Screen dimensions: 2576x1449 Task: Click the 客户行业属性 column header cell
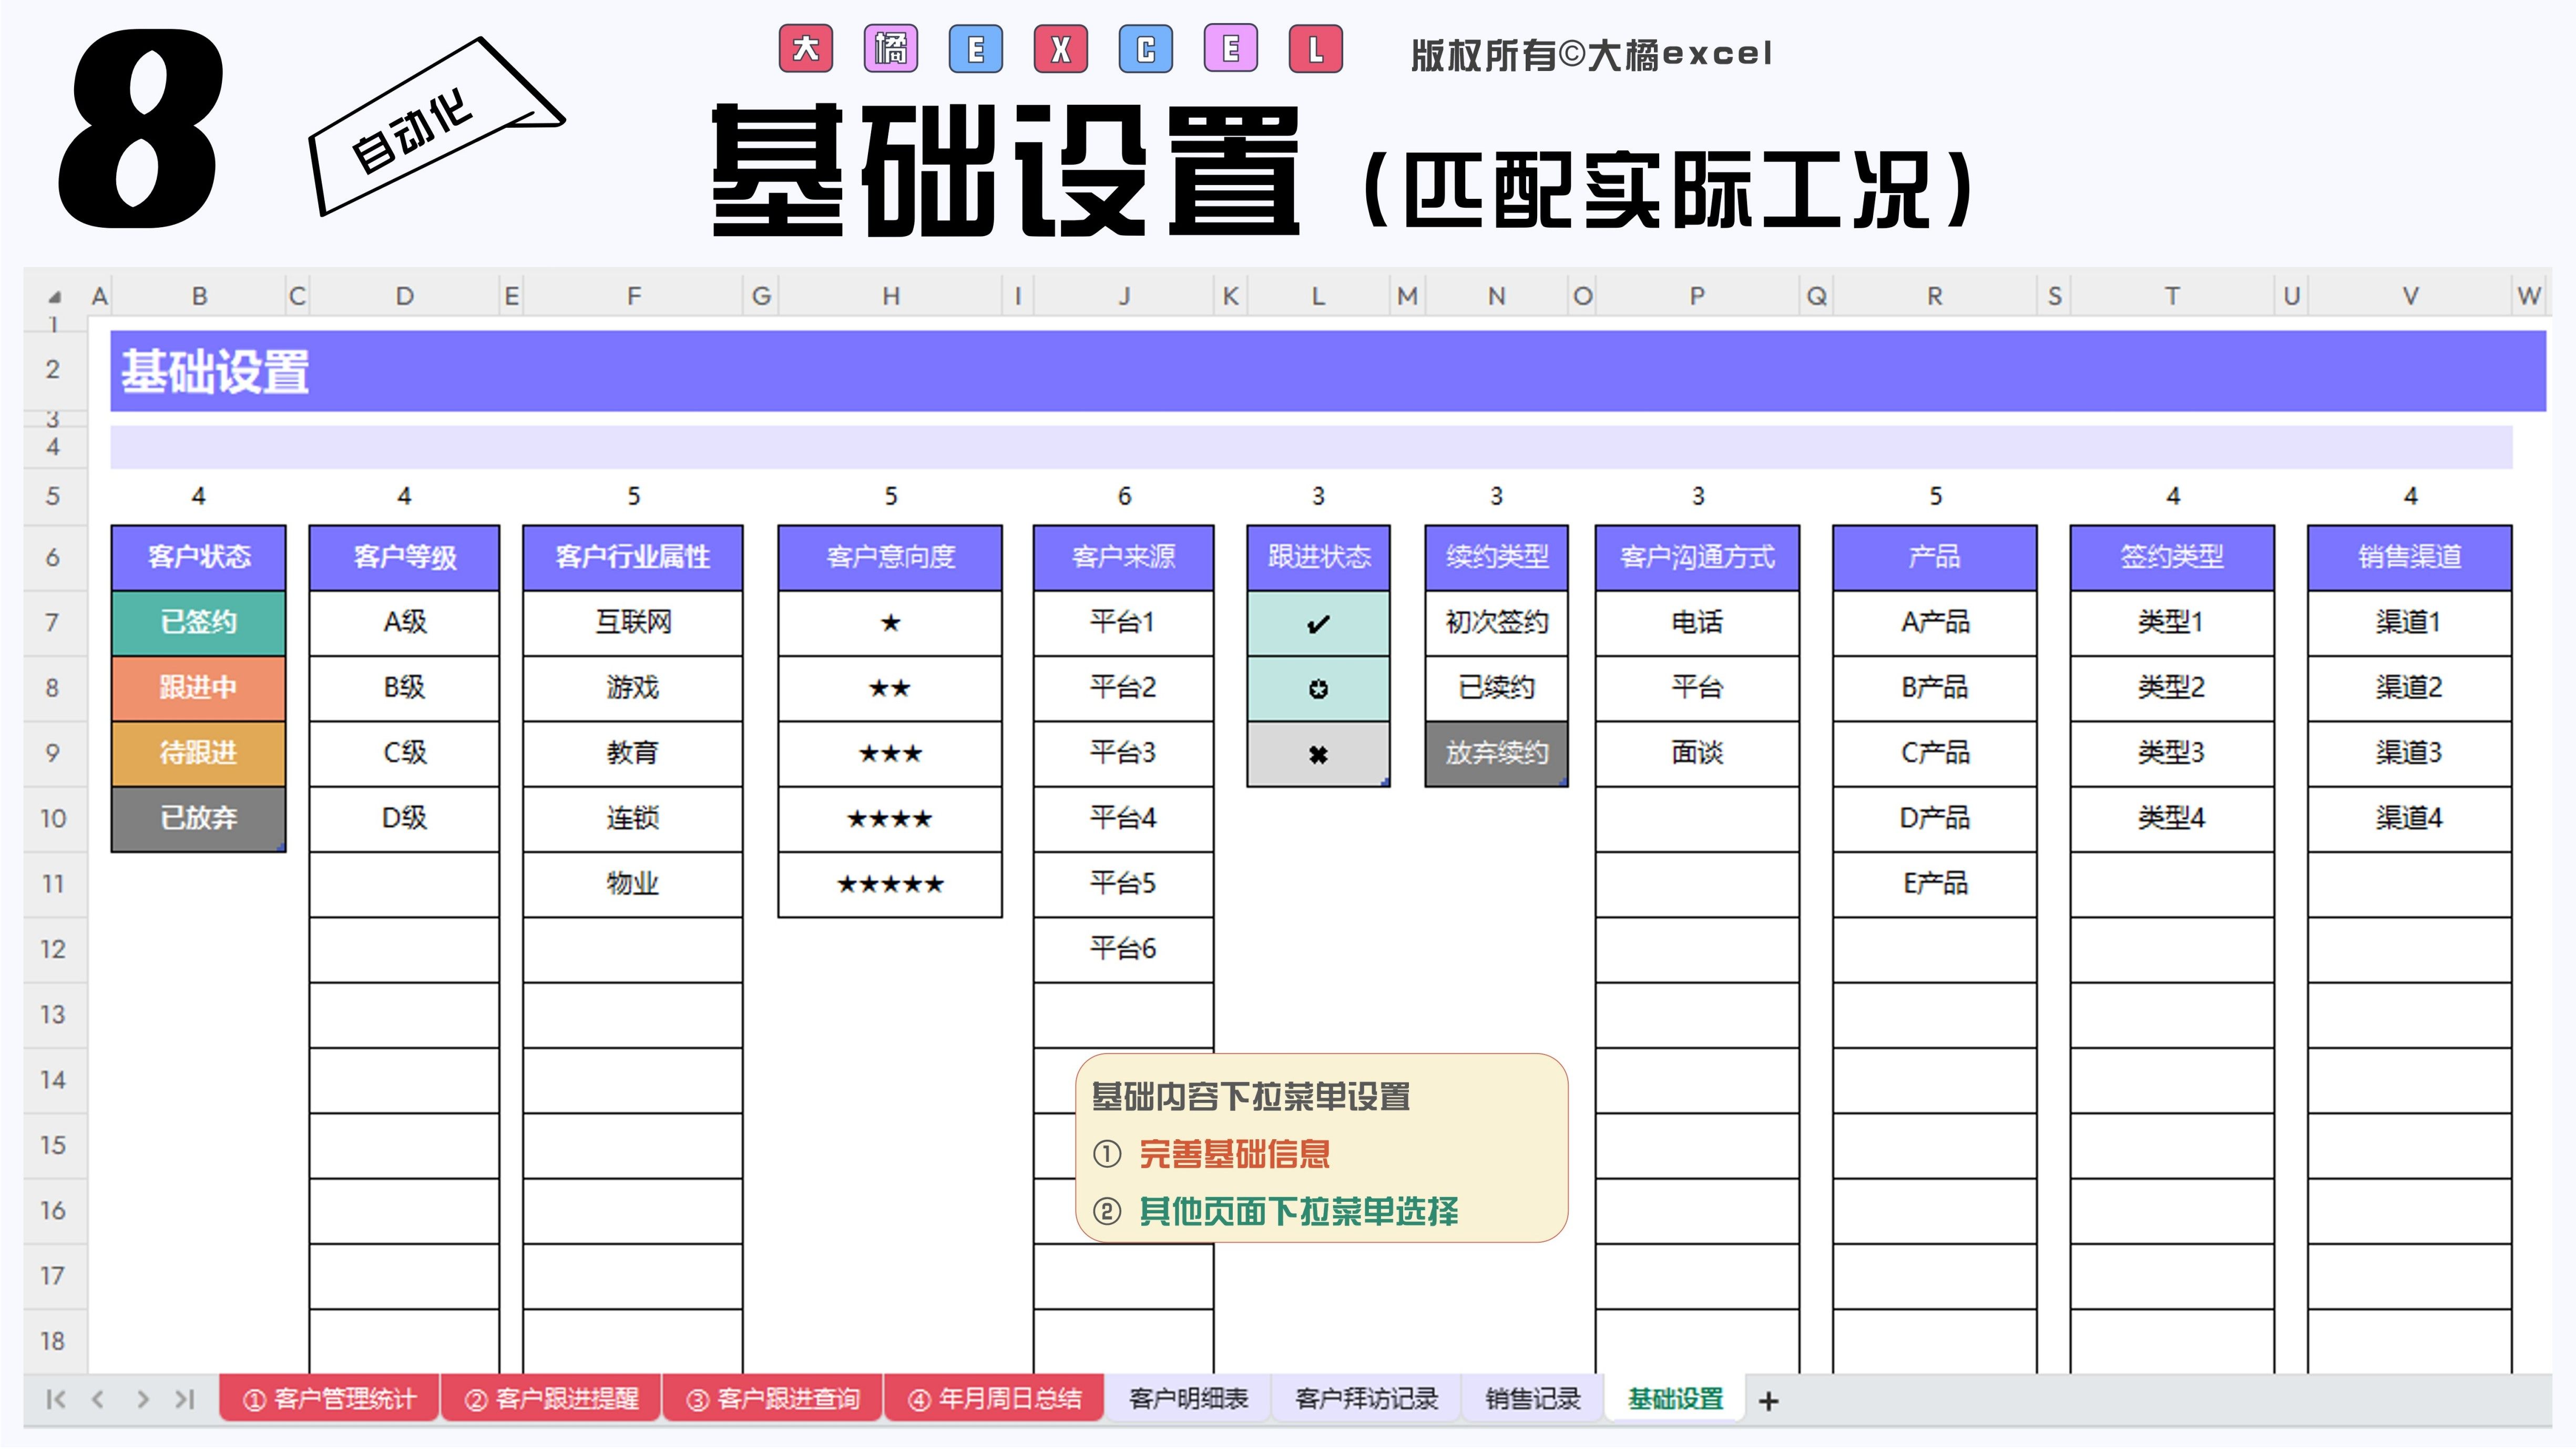[x=632, y=558]
